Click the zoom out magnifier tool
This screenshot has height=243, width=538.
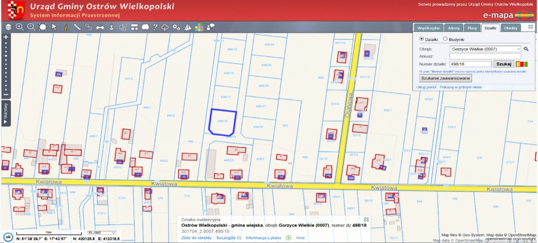click(x=31, y=27)
